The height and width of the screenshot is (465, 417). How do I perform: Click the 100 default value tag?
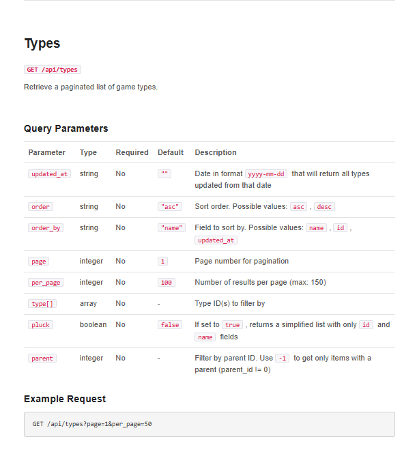[166, 283]
